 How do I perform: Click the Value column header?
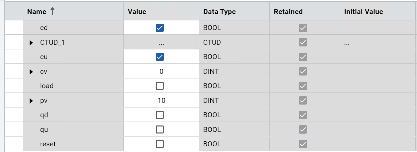point(137,12)
